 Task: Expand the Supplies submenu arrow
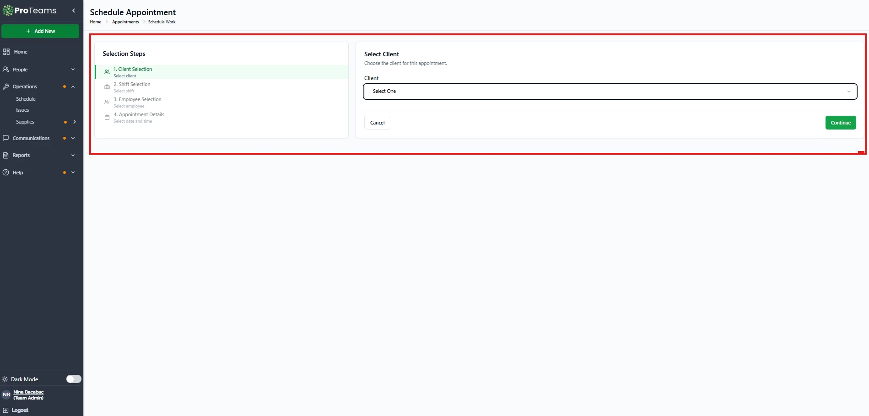(x=75, y=122)
